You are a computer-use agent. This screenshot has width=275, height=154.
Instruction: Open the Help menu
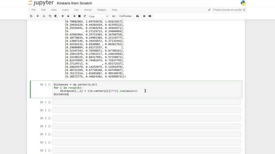114,10
